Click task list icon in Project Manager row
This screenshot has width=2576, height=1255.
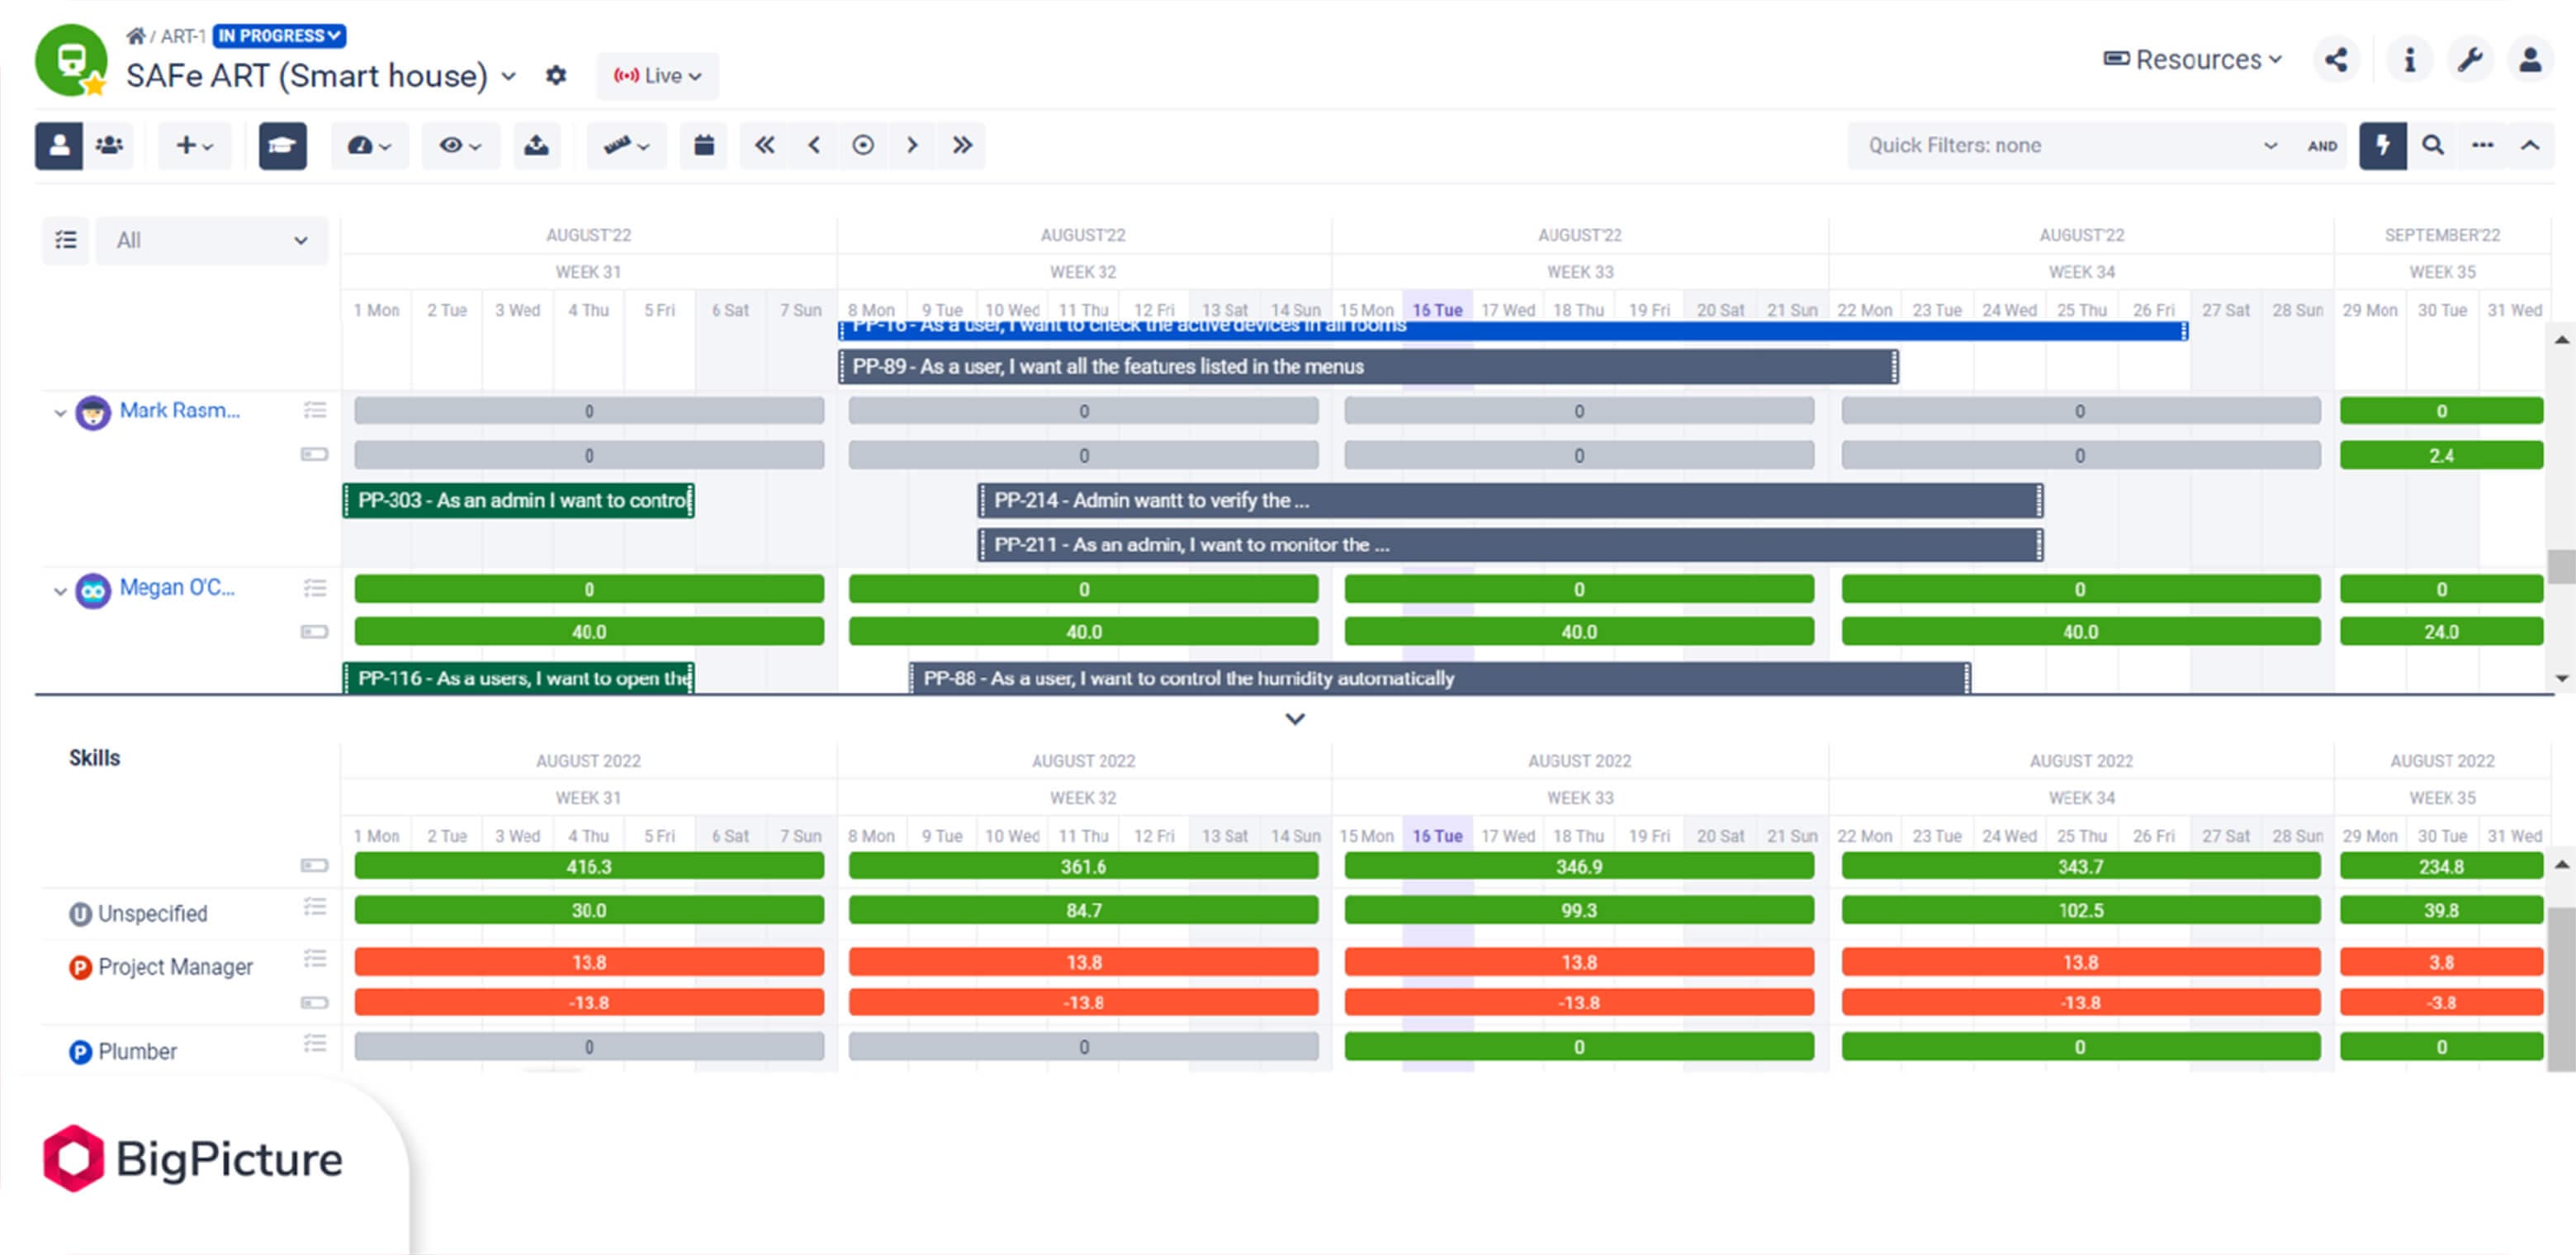click(x=315, y=959)
